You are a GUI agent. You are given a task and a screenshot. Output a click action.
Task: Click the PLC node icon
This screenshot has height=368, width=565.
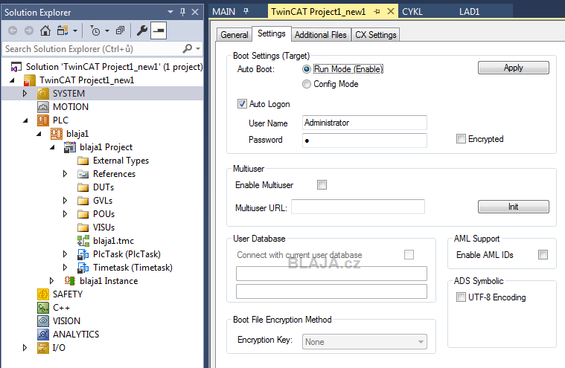43,120
